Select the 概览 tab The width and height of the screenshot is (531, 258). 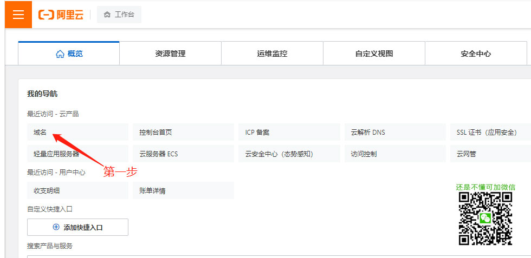click(x=69, y=54)
